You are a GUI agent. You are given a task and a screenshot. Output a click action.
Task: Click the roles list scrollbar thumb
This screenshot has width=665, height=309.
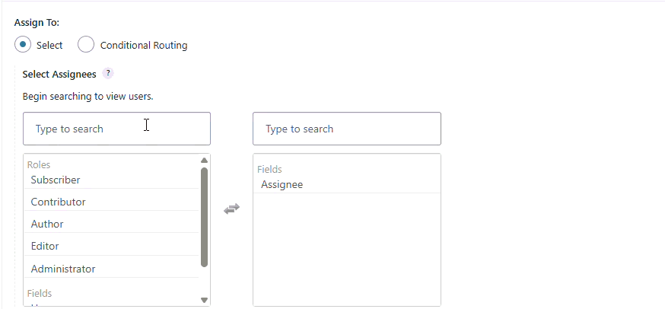click(x=204, y=217)
